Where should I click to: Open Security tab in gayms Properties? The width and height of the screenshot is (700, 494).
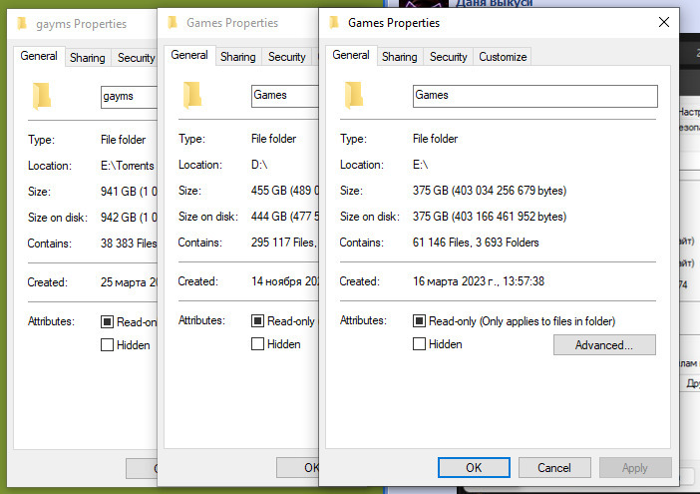[136, 58]
